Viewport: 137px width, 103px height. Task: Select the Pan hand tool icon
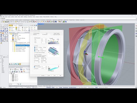click(x=20, y=22)
